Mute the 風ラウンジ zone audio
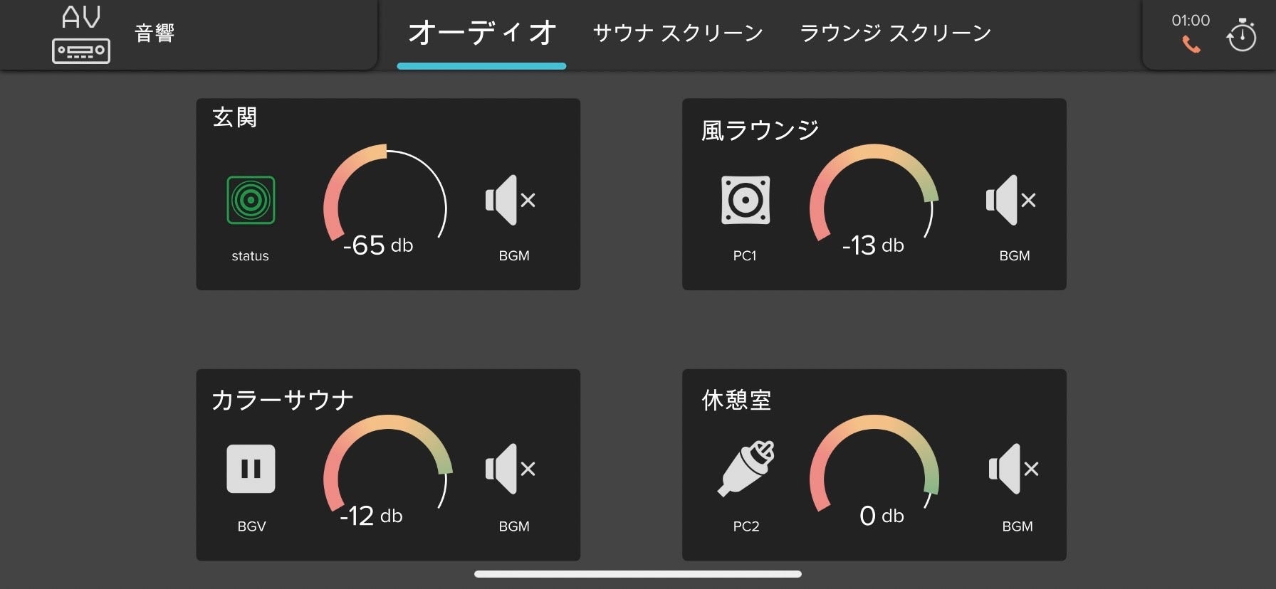The height and width of the screenshot is (589, 1276). pos(1011,201)
